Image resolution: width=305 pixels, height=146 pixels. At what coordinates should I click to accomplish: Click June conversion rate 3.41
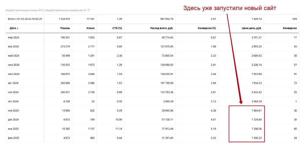pos(213,65)
